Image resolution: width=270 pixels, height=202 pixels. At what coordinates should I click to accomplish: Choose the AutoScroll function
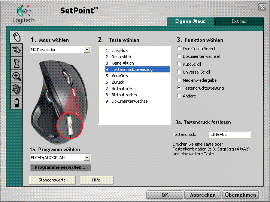[x=189, y=64]
